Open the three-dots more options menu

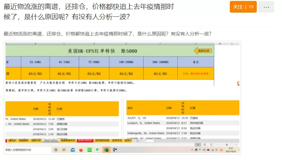coord(266,7)
